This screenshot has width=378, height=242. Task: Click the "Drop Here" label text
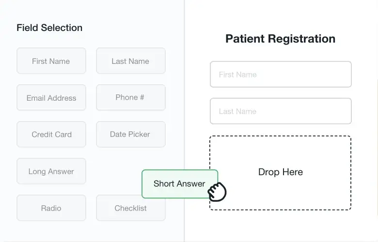tap(281, 172)
